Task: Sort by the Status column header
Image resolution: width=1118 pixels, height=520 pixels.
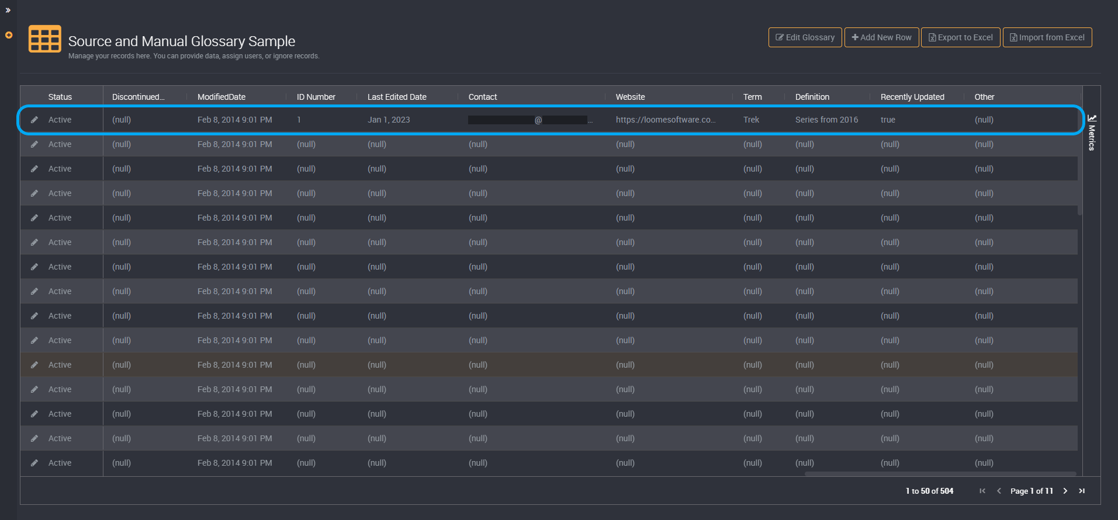Action: pyautogui.click(x=60, y=97)
